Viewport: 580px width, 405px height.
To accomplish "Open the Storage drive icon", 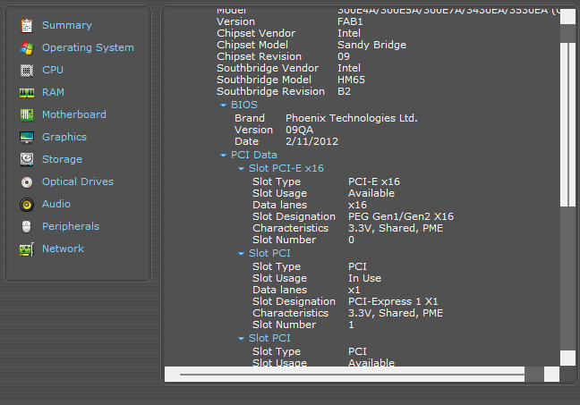I will pyautogui.click(x=27, y=159).
